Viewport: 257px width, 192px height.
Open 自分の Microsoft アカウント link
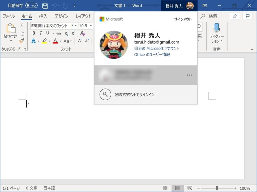point(157,48)
